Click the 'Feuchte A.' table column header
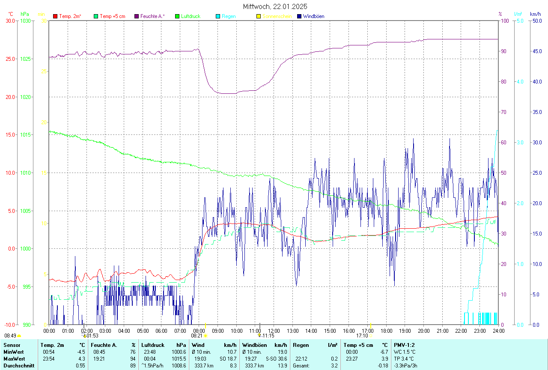The width and height of the screenshot is (548, 370). tap(104, 345)
